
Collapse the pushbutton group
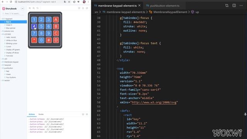8,68
